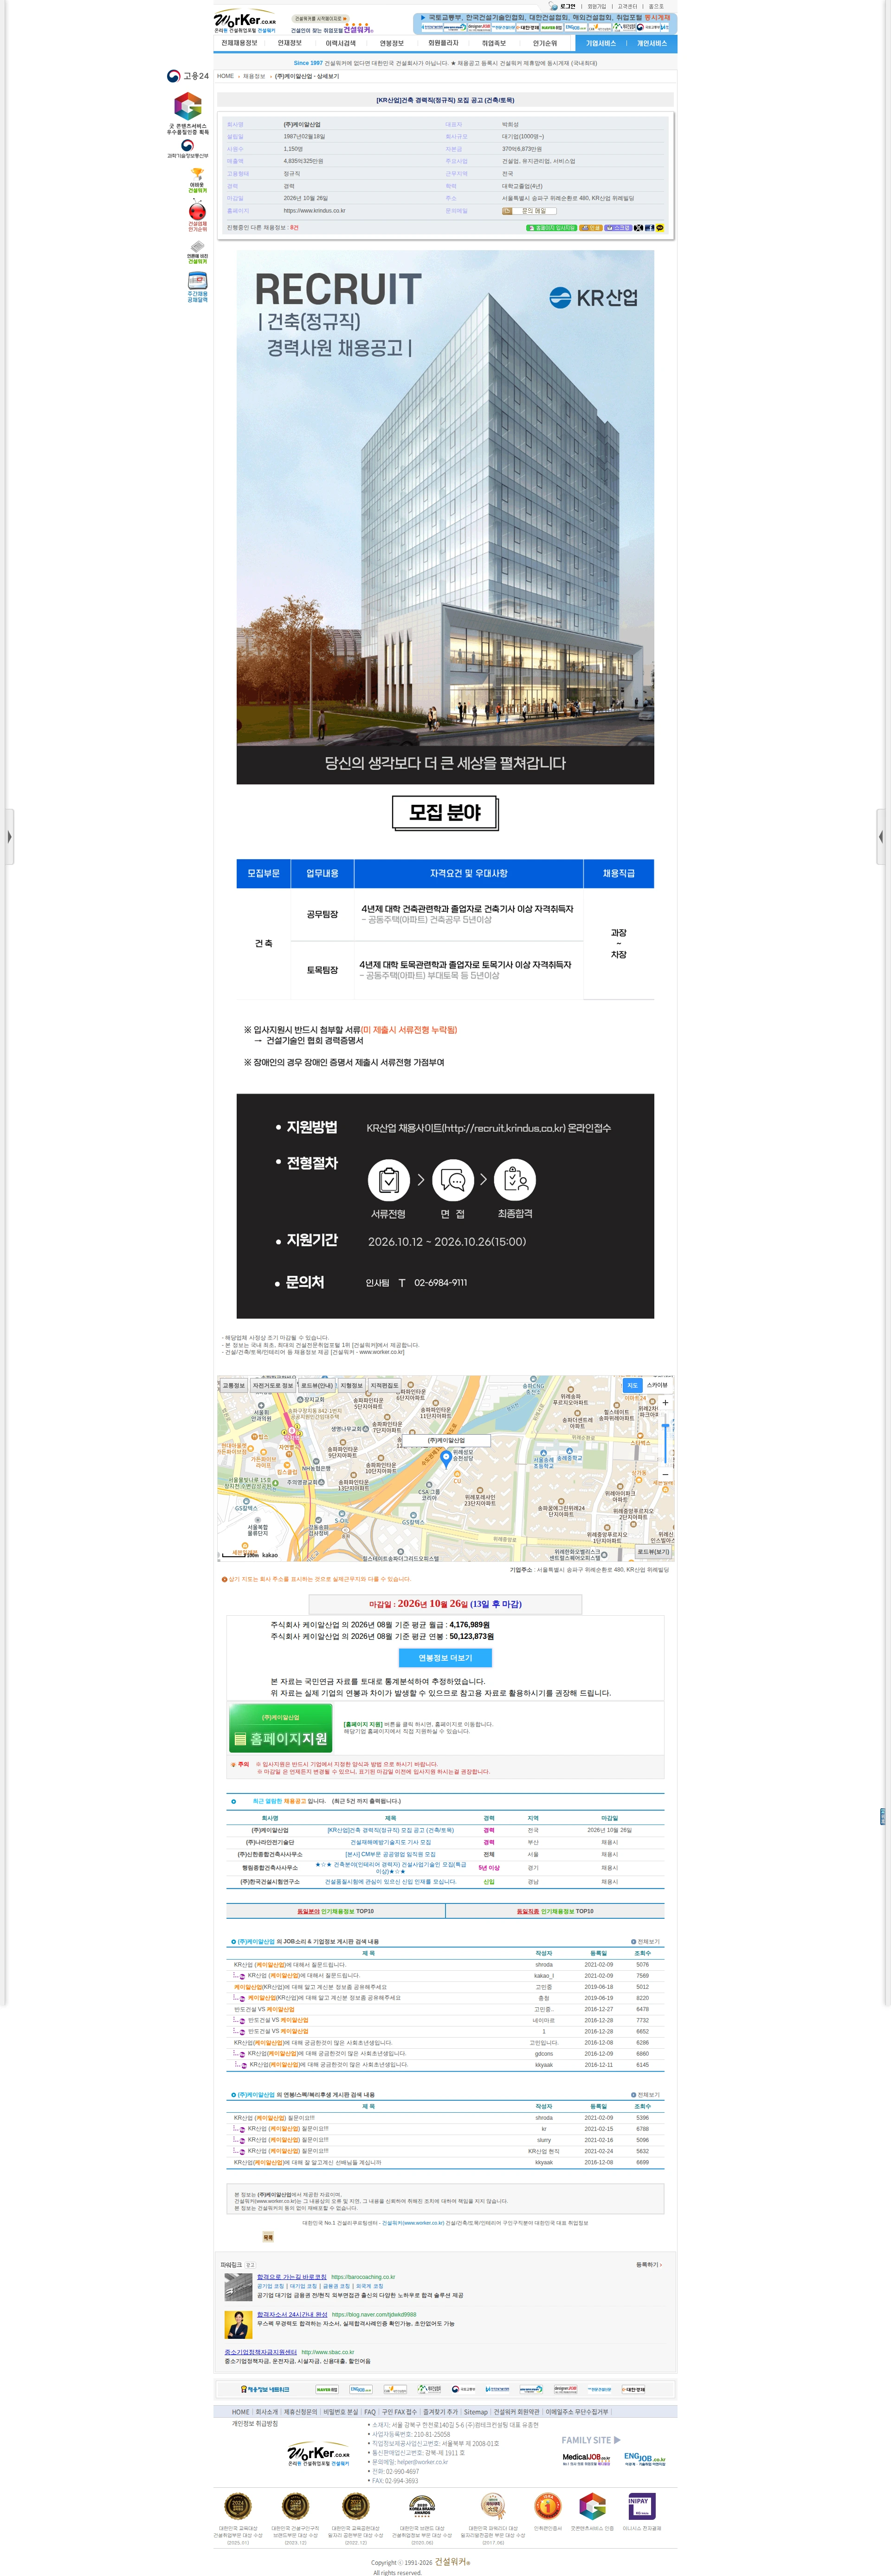
Task: Open the 이력서검색 menu
Action: tap(340, 43)
